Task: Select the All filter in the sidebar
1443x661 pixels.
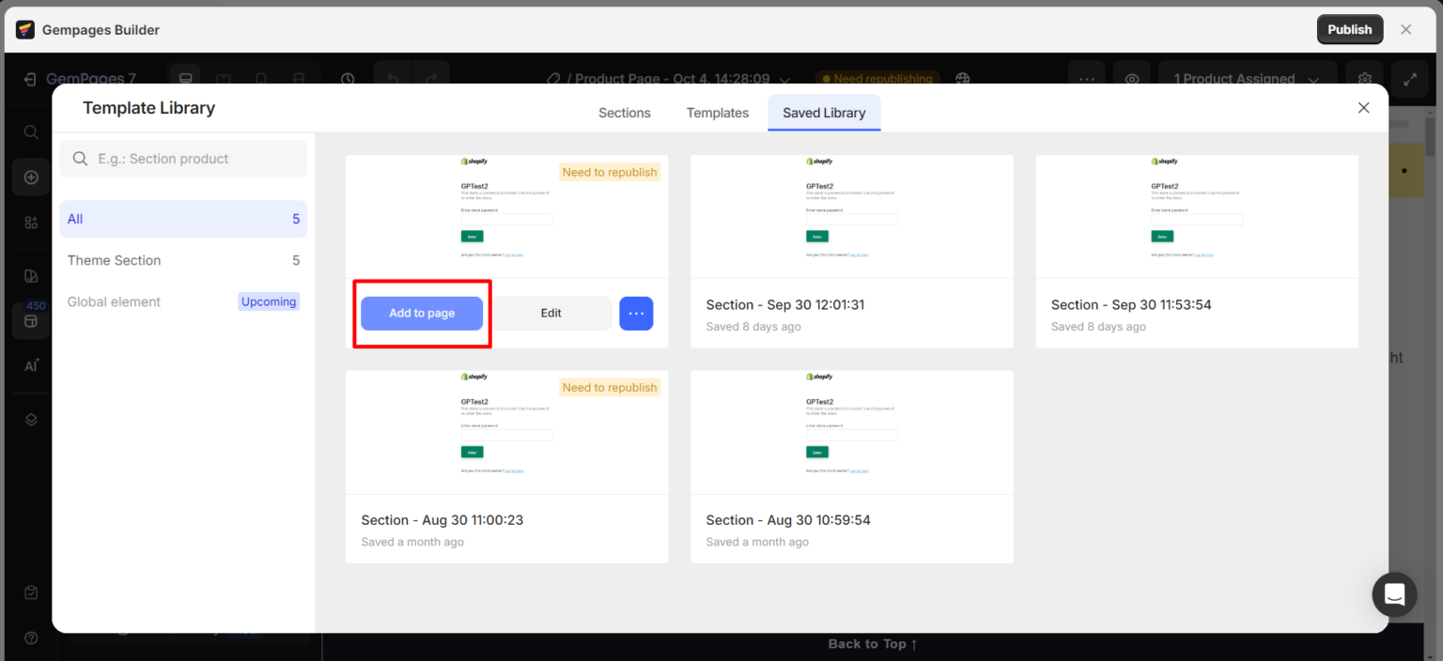Action: click(x=183, y=218)
